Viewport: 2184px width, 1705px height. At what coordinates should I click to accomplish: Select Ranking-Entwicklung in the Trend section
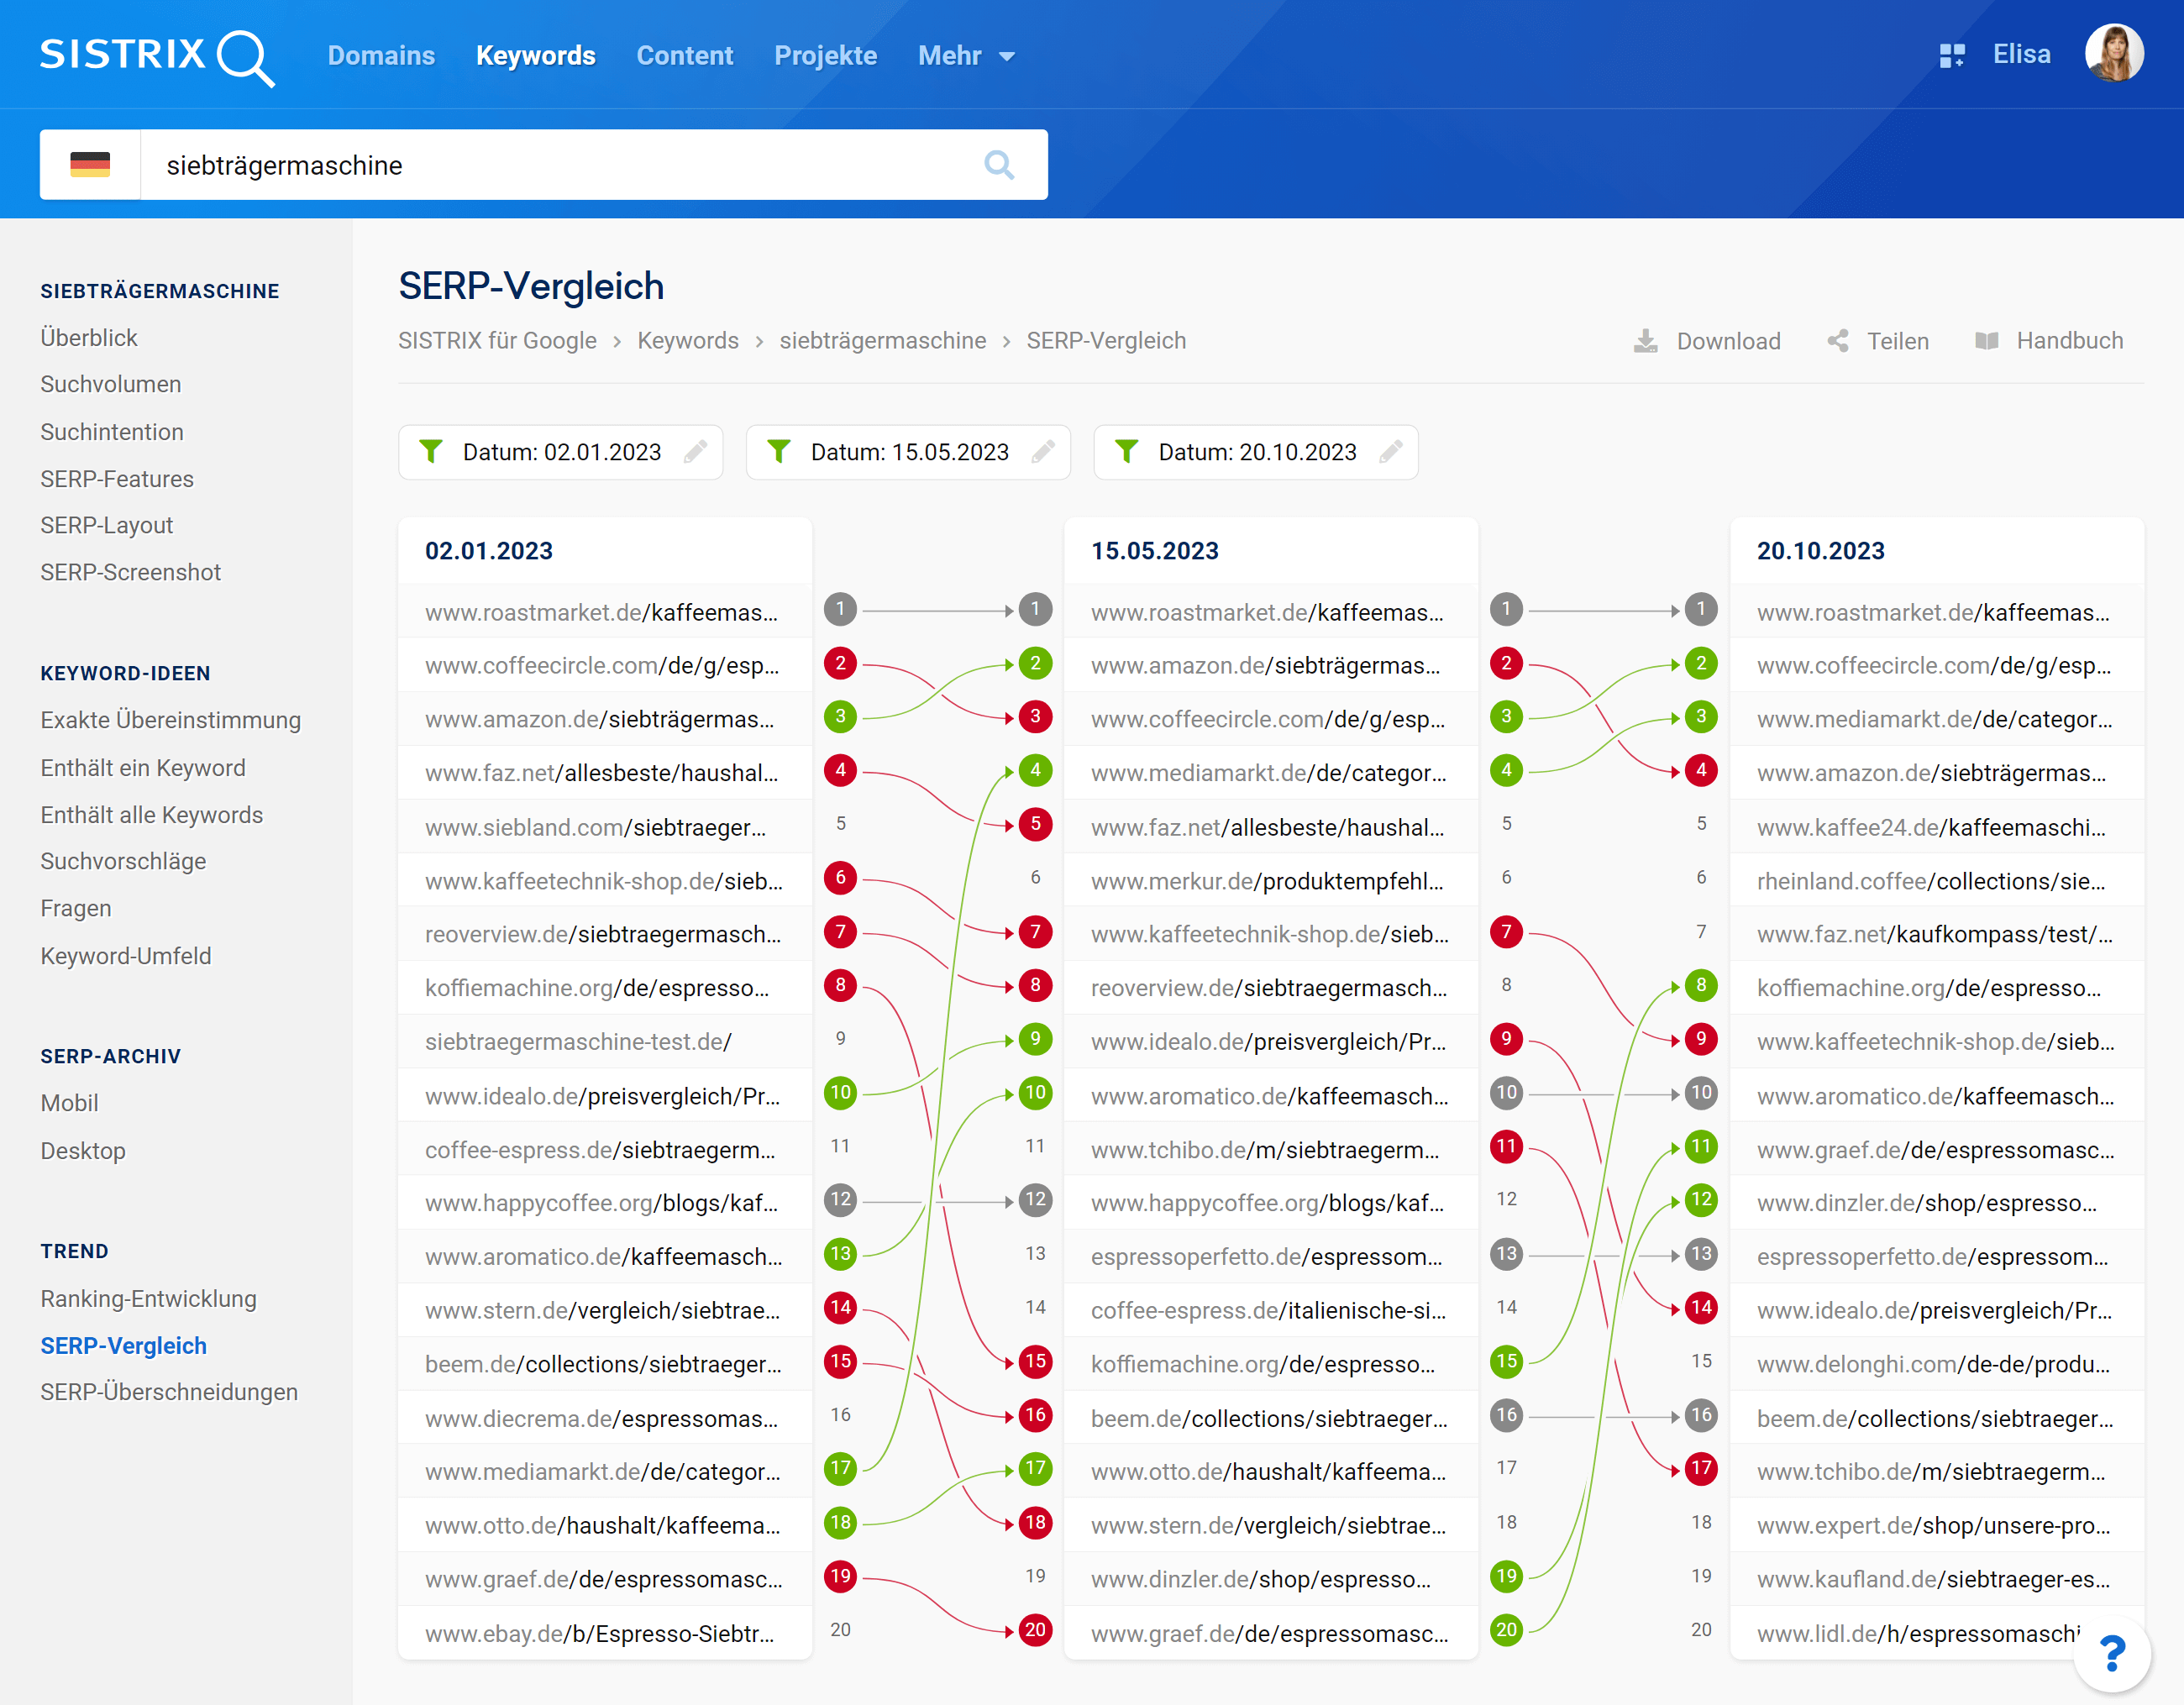click(148, 1298)
